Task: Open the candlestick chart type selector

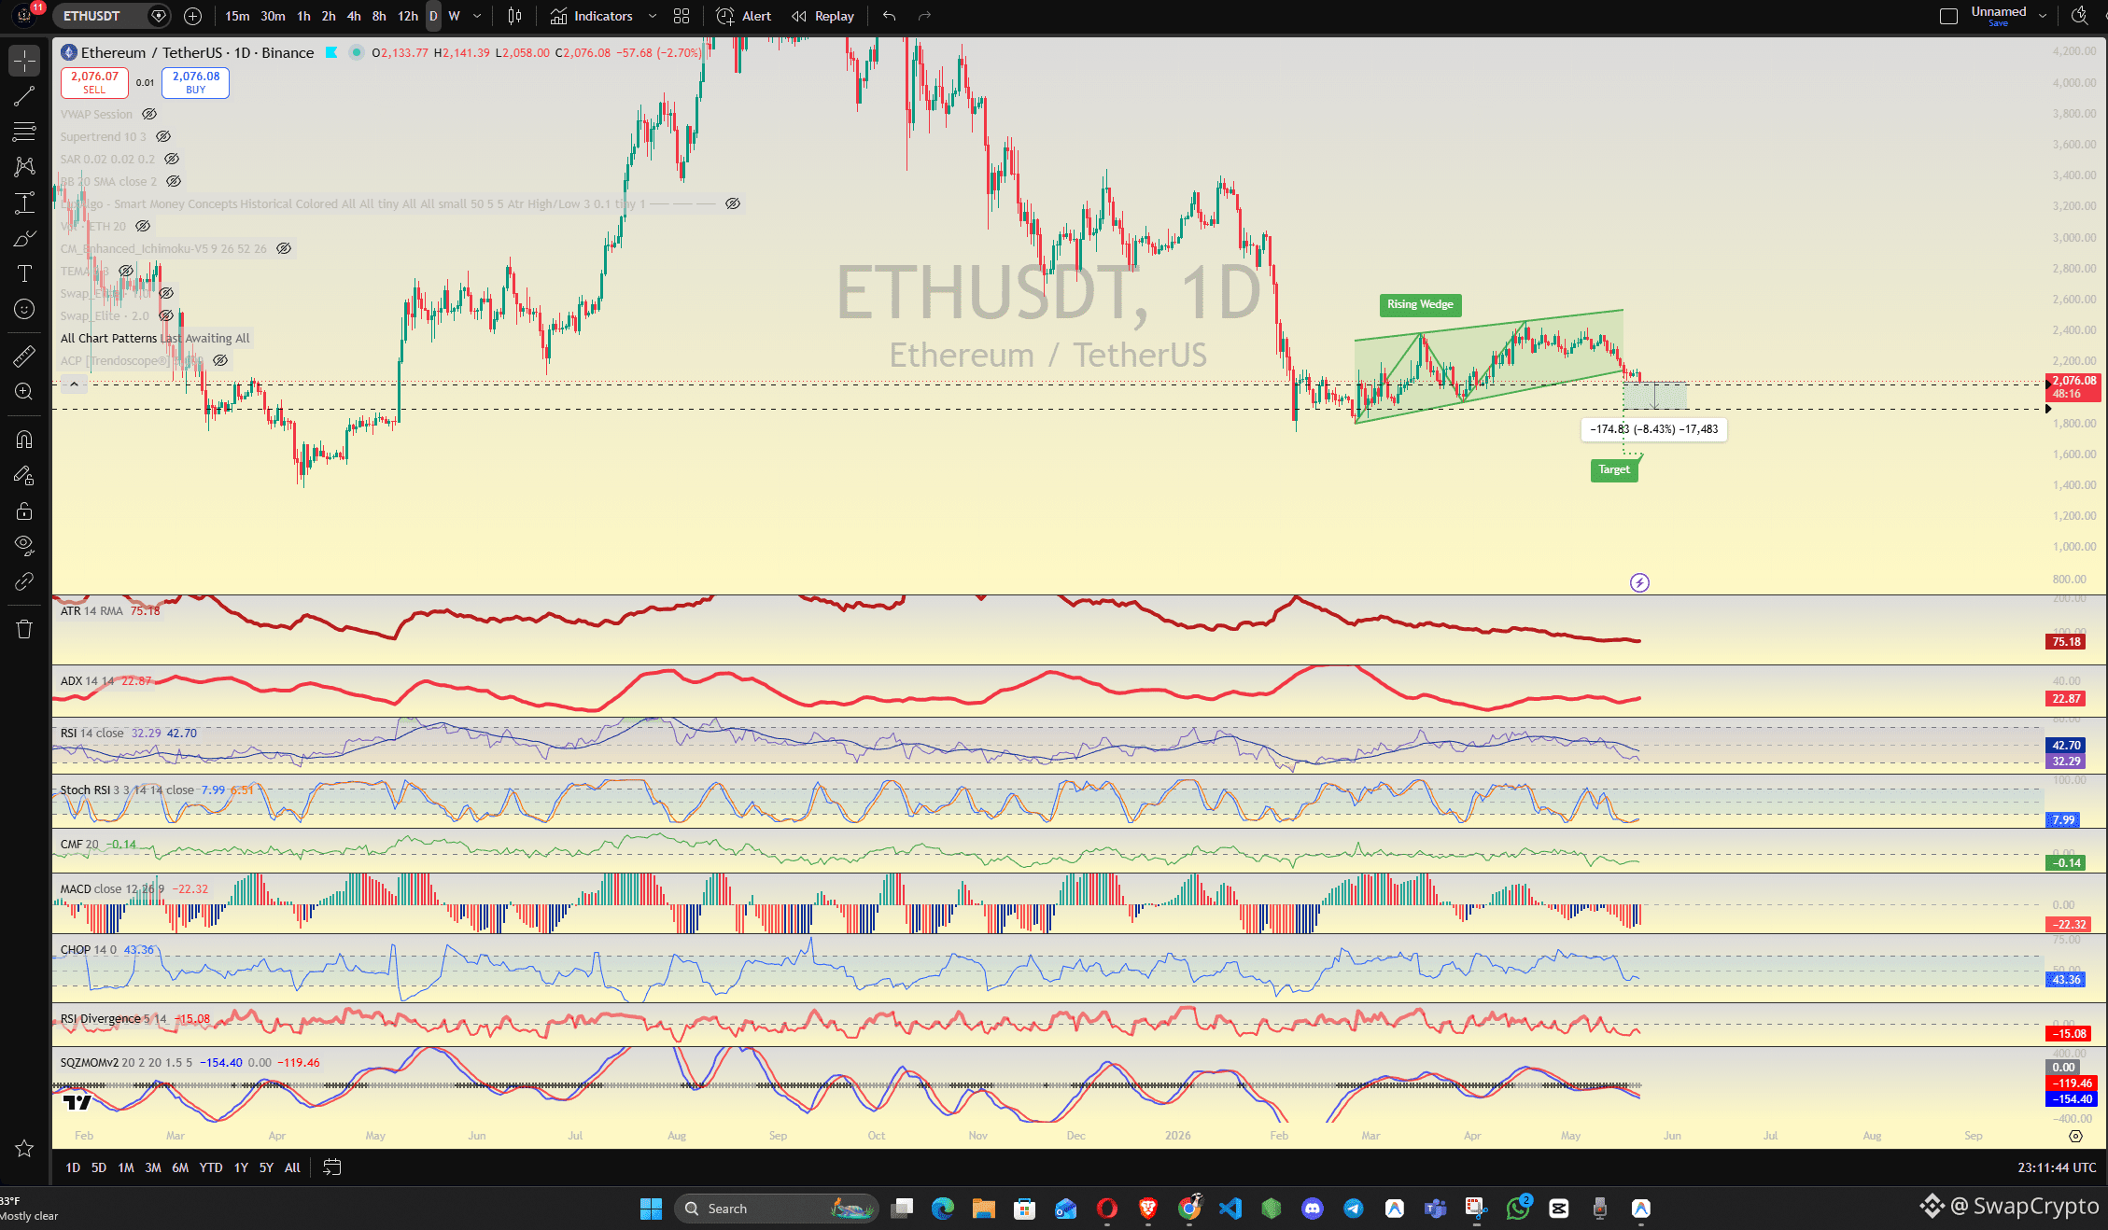Action: pos(514,16)
